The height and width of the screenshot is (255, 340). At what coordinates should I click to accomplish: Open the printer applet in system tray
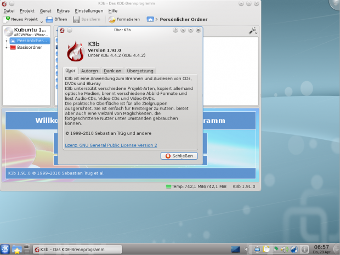pos(257,250)
